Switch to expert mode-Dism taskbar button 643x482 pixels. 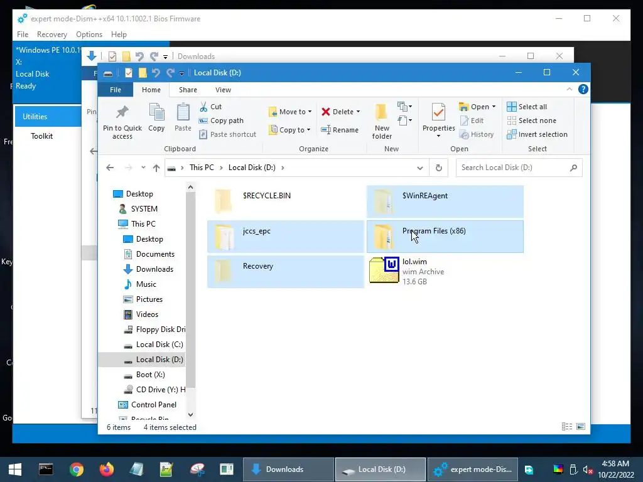point(473,469)
